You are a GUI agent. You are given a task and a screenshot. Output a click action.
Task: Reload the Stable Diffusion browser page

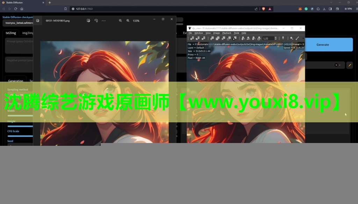[16, 9]
